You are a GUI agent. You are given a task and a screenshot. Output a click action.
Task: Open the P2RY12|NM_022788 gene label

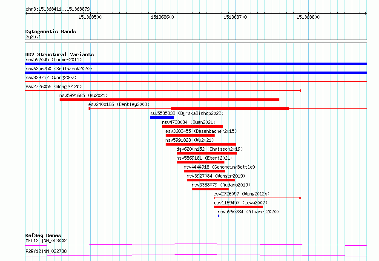tap(46, 251)
